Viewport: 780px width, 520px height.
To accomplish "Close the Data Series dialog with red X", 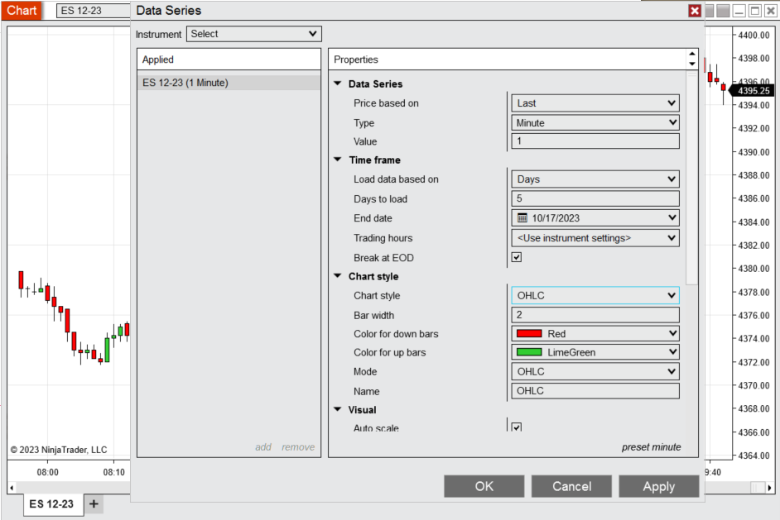I will 695,11.
